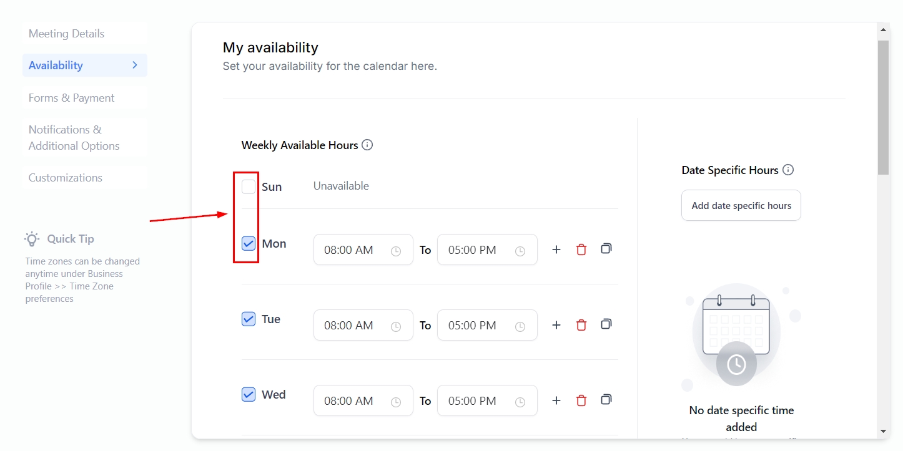The image size is (903, 451).
Task: Click info icon beside Weekly Available Hours
Action: [x=367, y=145]
